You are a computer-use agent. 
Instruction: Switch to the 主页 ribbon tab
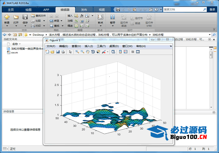tap(11, 10)
